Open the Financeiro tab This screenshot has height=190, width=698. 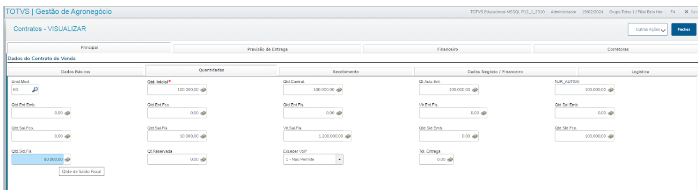click(448, 49)
